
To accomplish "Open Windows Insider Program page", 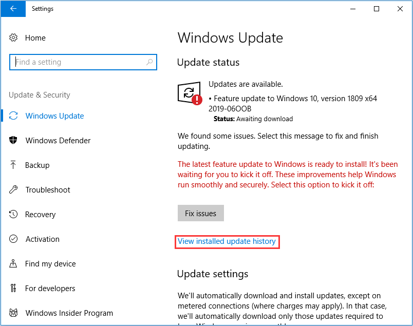I will [69, 313].
